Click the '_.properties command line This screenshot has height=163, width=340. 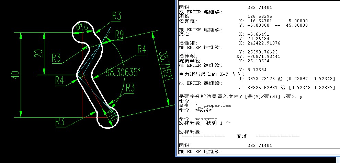pyautogui.click(x=205, y=105)
